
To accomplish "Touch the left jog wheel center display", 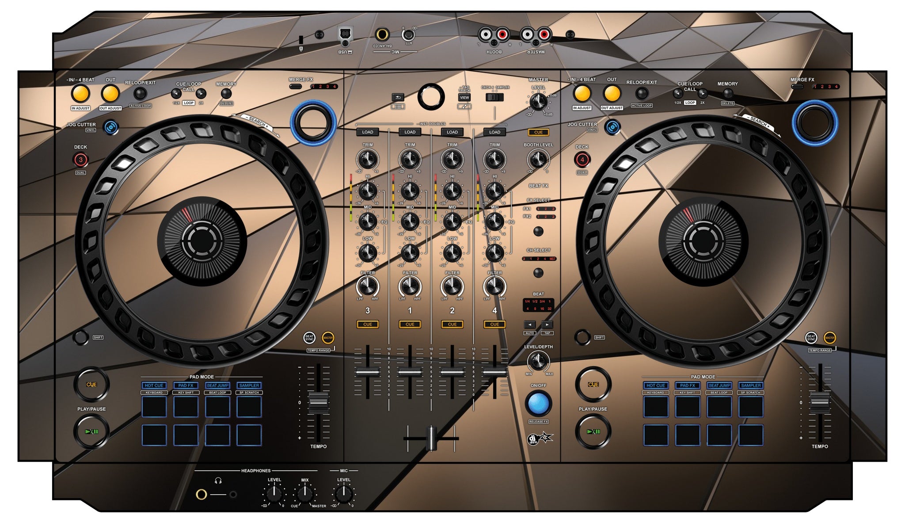I will click(x=202, y=241).
